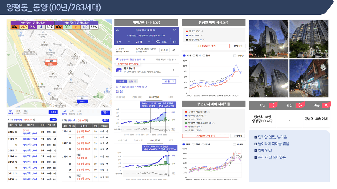The width and height of the screenshot is (337, 189).
Task: Select 매매 radio in 주변단지 매매 시세흐름 chart
Action: coord(184,144)
